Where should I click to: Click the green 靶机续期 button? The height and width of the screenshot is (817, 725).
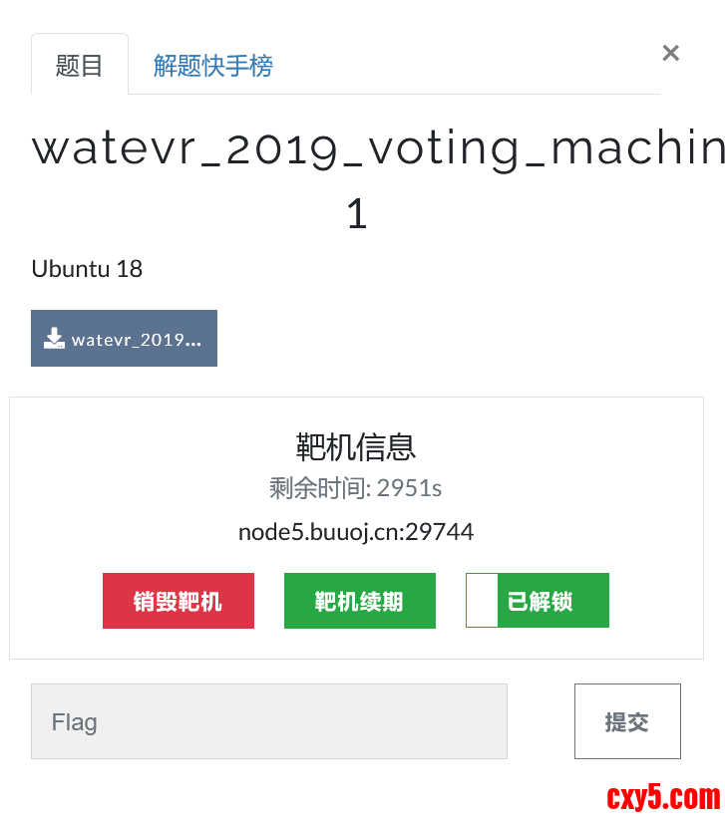pyautogui.click(x=359, y=601)
